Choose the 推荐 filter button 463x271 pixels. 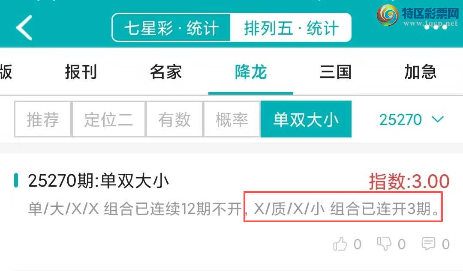coord(43,119)
